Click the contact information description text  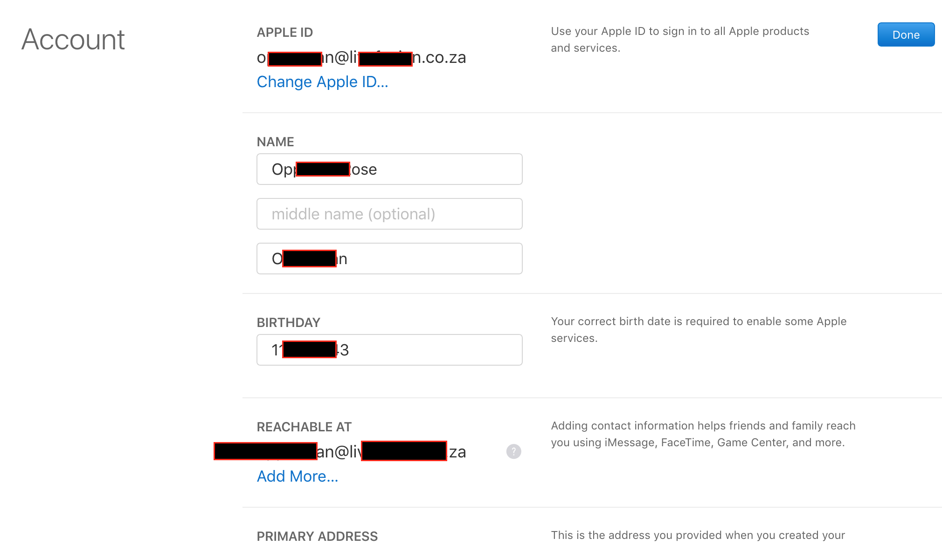(x=703, y=434)
